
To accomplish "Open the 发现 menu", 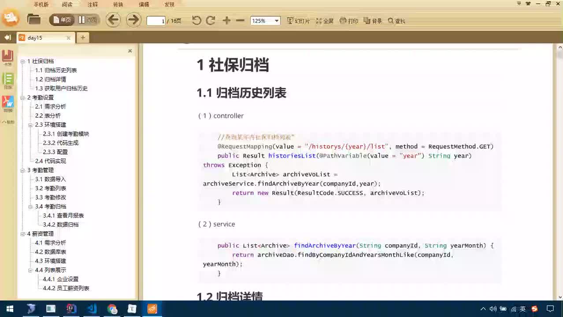I will coord(169,4).
